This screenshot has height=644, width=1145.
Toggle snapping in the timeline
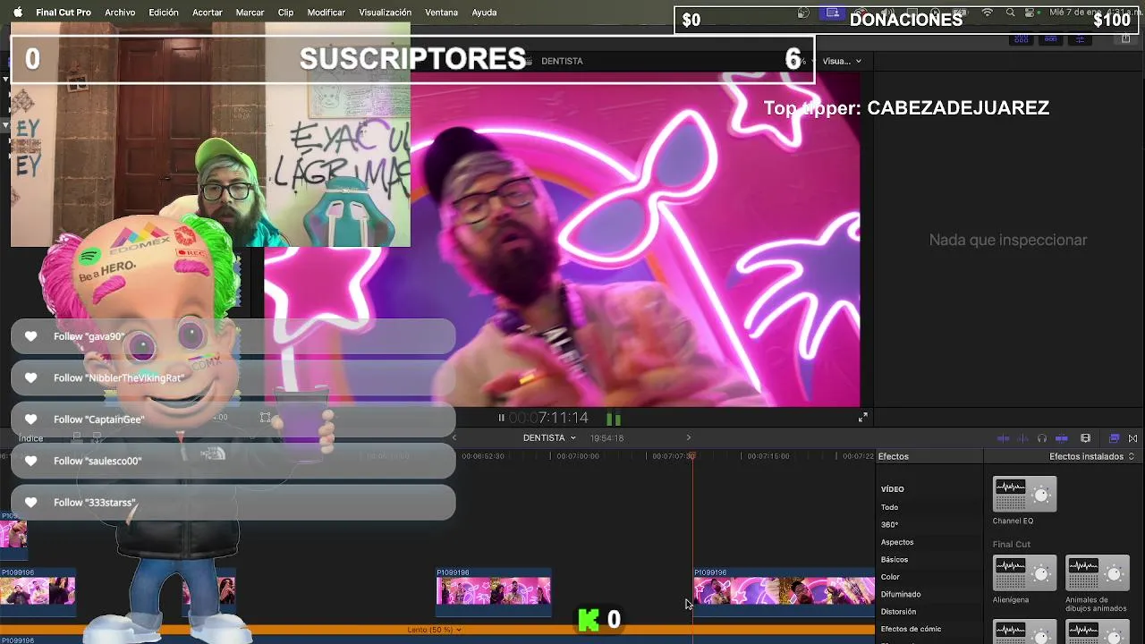(1062, 438)
